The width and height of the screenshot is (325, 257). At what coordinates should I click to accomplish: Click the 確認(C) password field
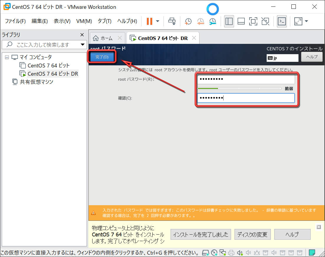246,98
